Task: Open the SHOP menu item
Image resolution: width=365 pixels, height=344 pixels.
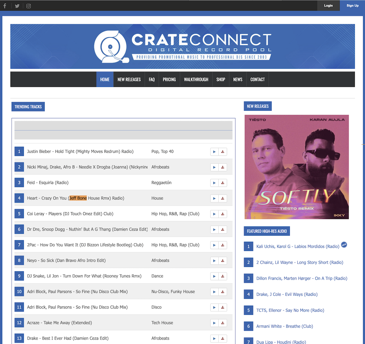Action: click(x=221, y=79)
